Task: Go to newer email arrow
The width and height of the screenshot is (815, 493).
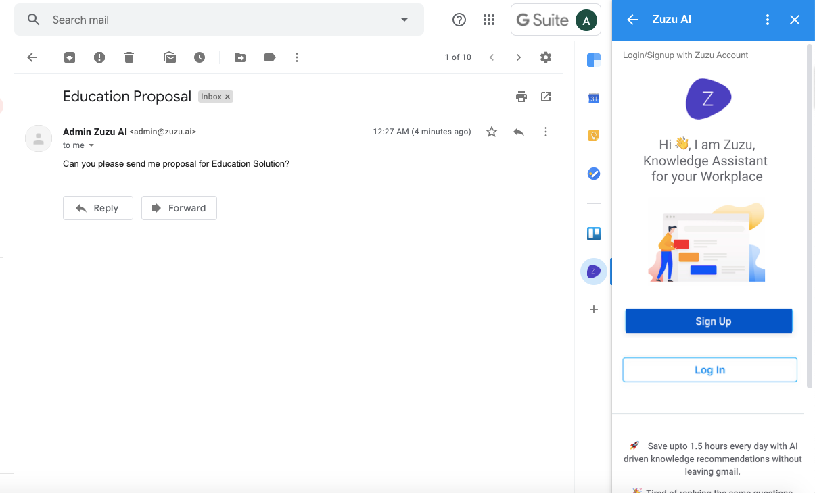Action: [x=492, y=57]
